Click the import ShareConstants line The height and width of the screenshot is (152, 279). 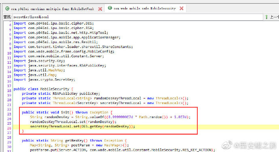73,47
